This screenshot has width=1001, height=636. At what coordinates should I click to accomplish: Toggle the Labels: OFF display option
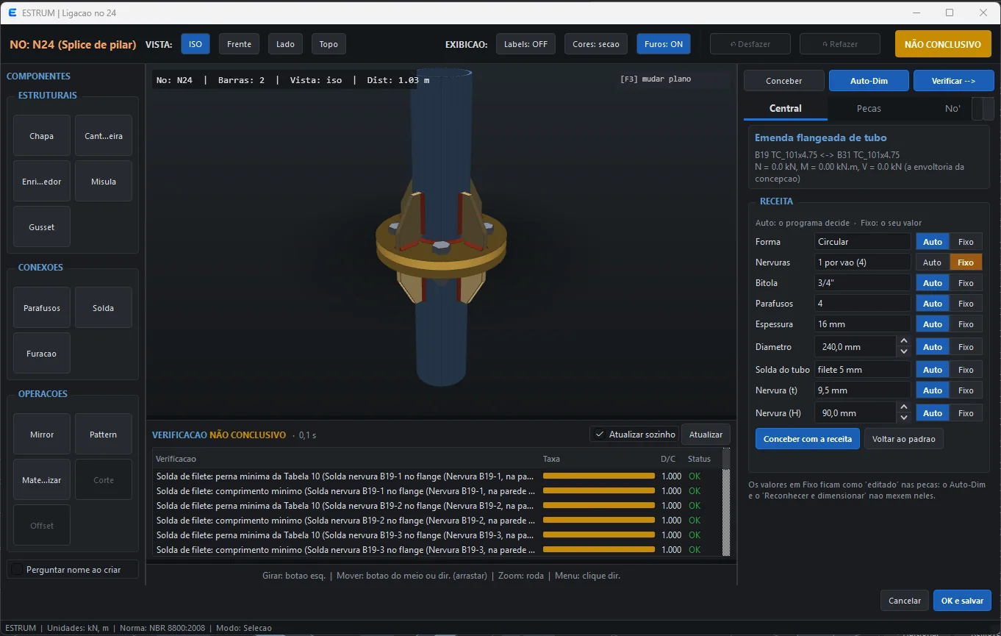525,44
